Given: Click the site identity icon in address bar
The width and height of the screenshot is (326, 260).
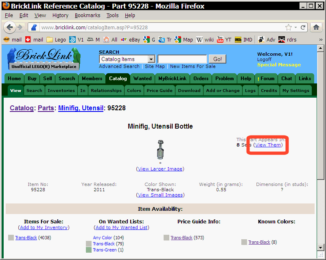Looking at the screenshot, I should [34, 27].
